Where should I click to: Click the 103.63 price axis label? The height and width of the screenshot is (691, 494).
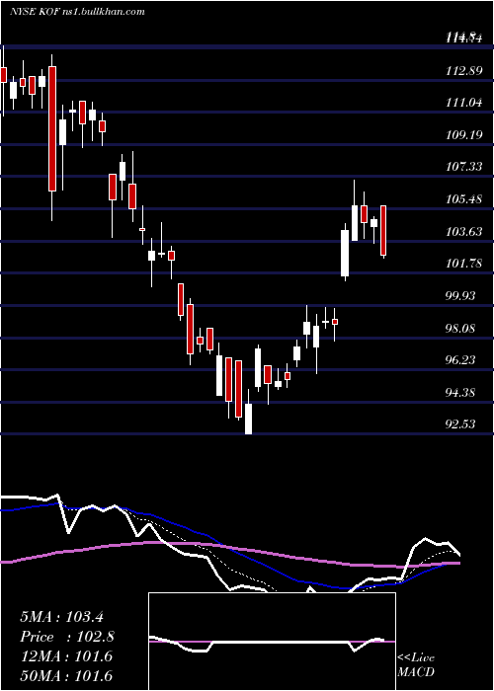464,231
